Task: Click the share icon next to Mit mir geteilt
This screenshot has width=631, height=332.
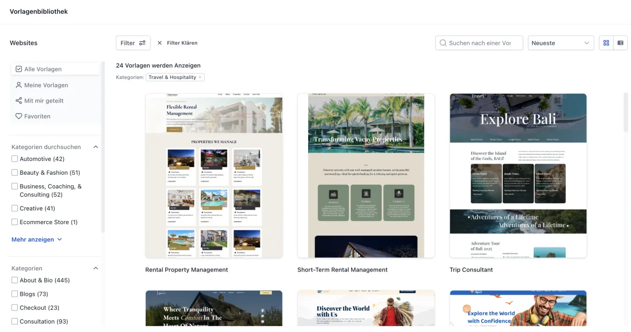Action: click(x=19, y=100)
